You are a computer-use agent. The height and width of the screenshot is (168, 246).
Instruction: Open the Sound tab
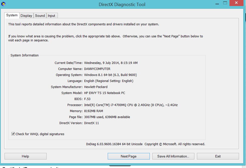(40, 16)
